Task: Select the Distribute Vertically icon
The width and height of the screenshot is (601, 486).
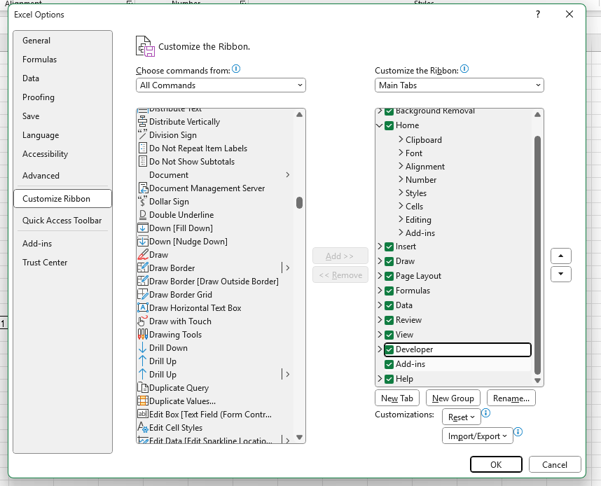Action: (143, 122)
